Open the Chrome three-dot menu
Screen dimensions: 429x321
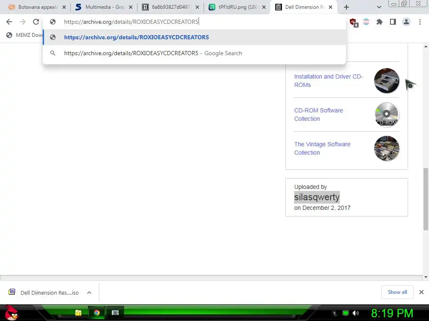pos(420,22)
